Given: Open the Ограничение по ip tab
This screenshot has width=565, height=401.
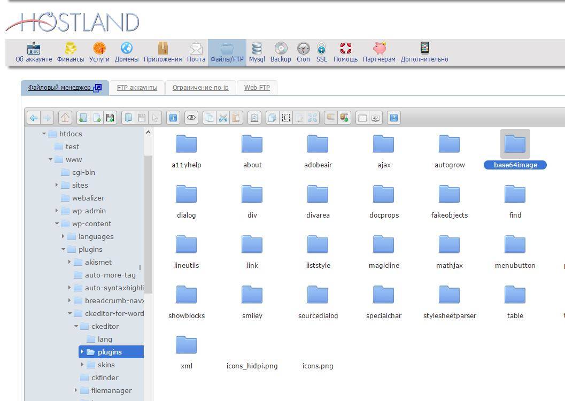Looking at the screenshot, I should coord(200,88).
